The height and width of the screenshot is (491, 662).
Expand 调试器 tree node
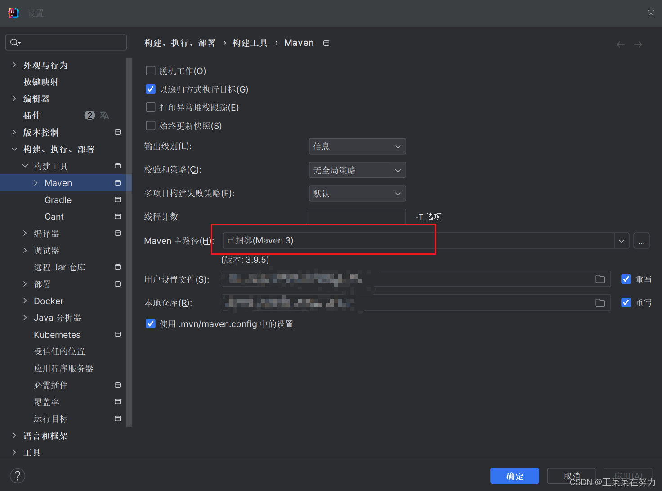(25, 250)
